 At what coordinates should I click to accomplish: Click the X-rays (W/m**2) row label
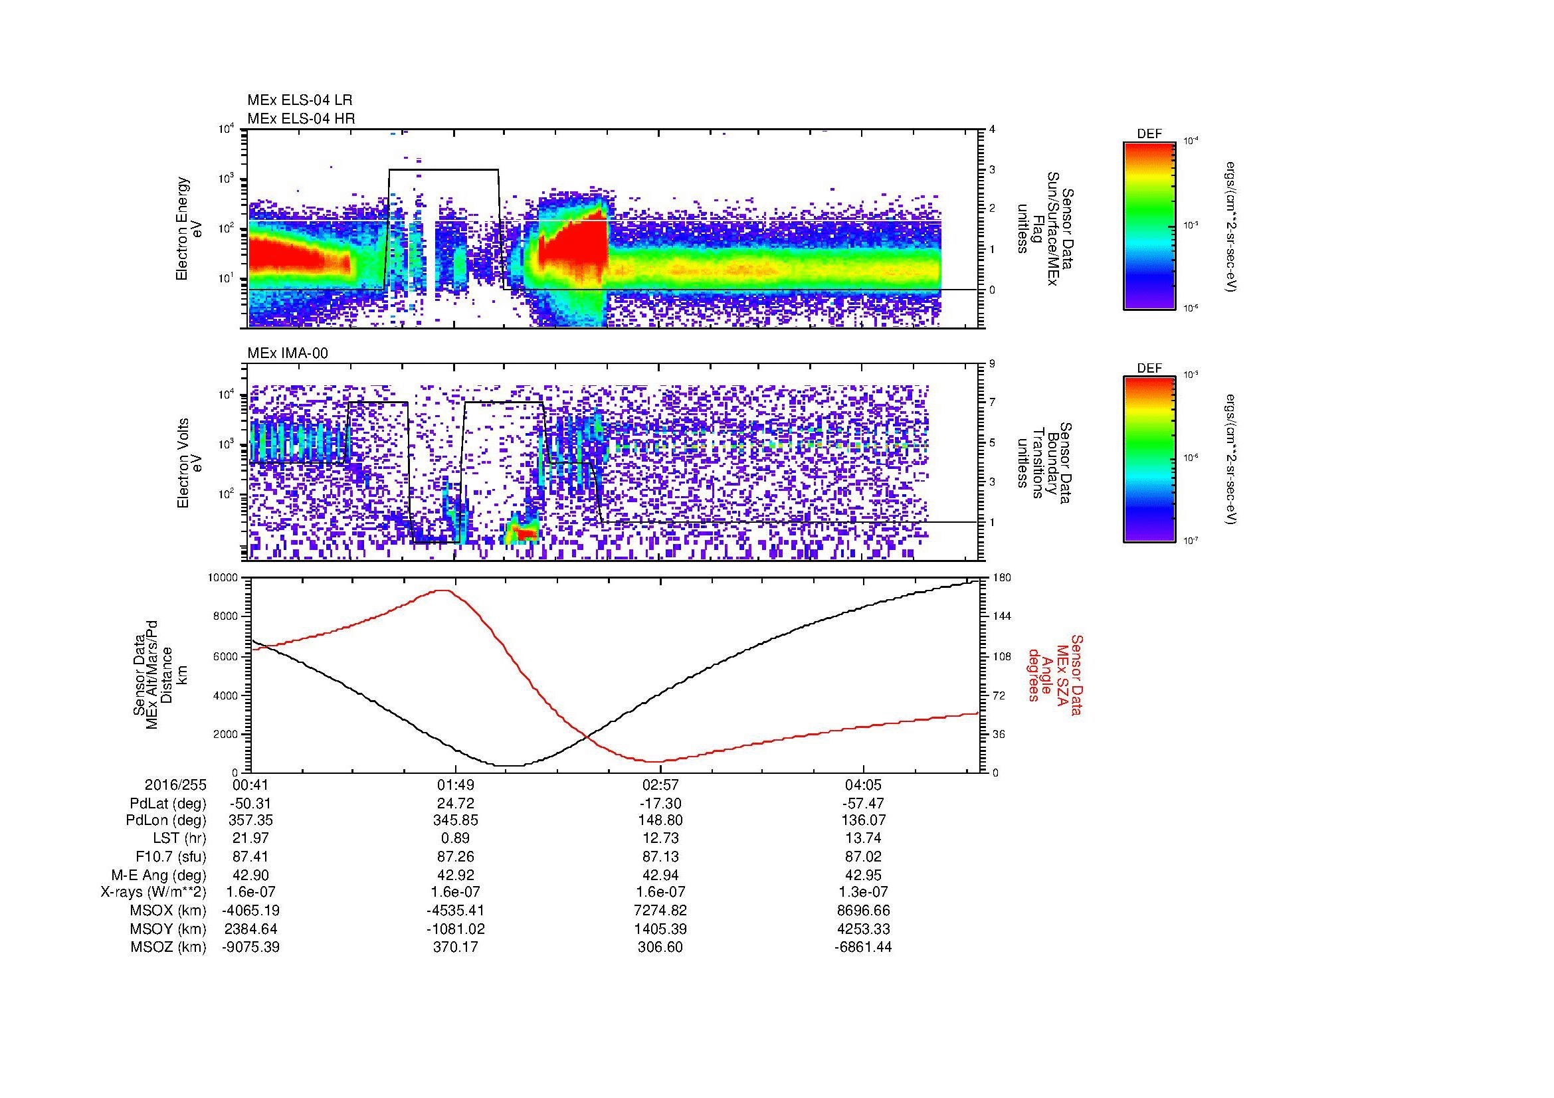pyautogui.click(x=153, y=892)
